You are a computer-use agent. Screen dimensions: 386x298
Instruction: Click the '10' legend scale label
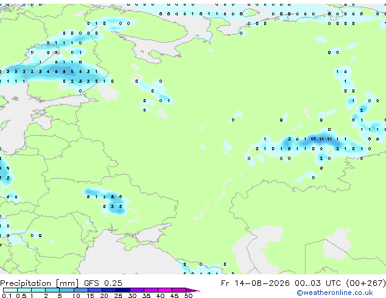point(76,296)
